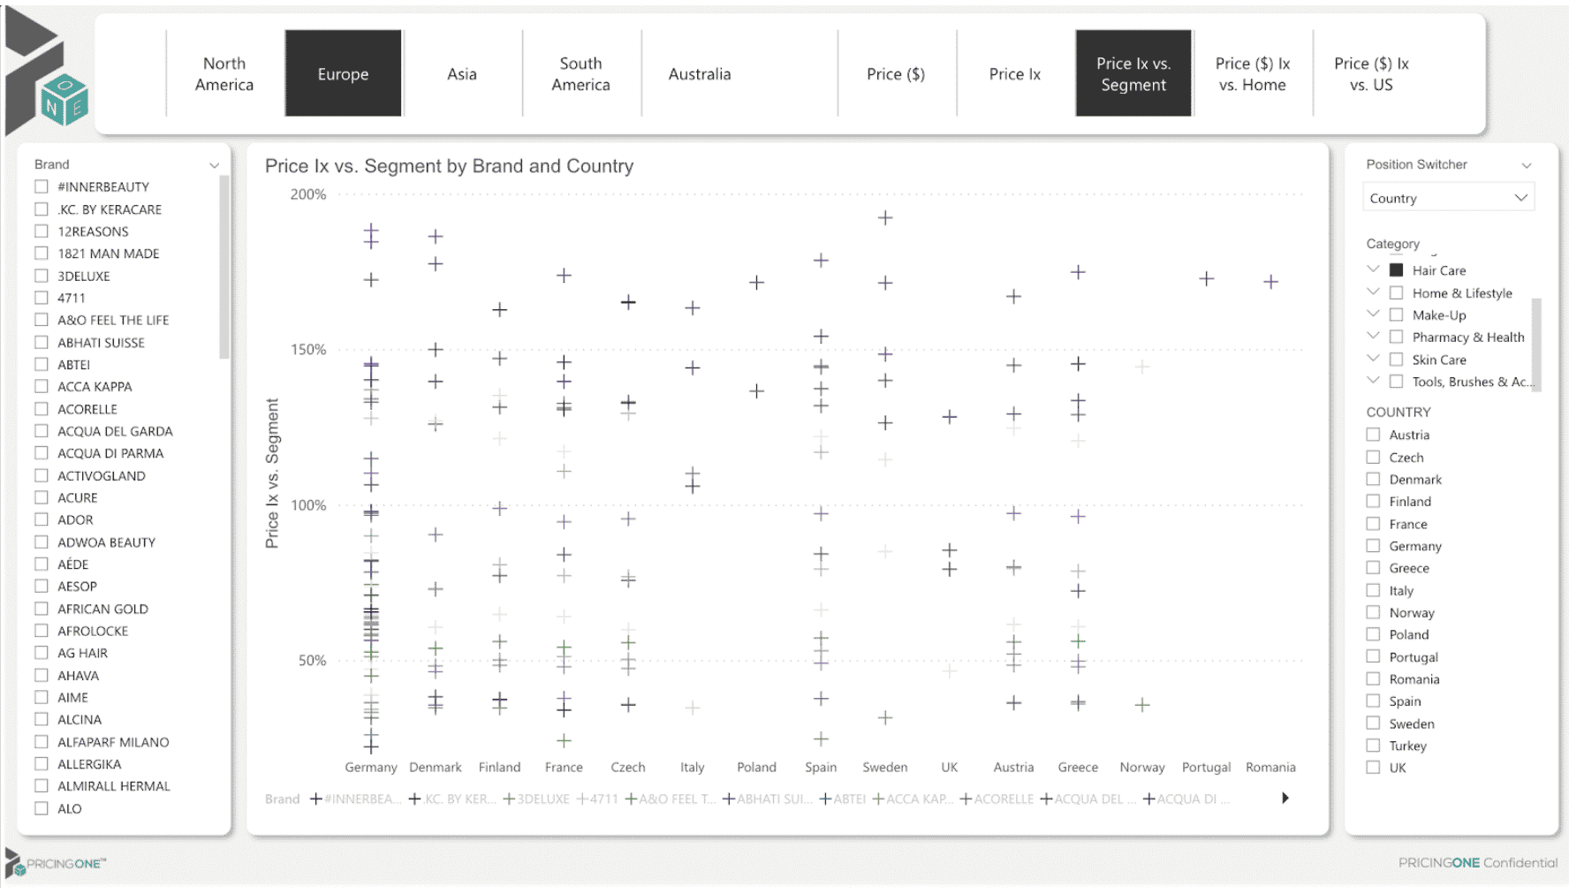Select the Norway country checkbox
This screenshot has width=1569, height=894.
[x=1373, y=612]
